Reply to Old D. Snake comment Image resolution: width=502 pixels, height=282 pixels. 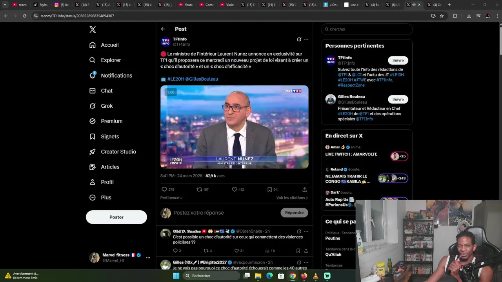tap(177, 251)
